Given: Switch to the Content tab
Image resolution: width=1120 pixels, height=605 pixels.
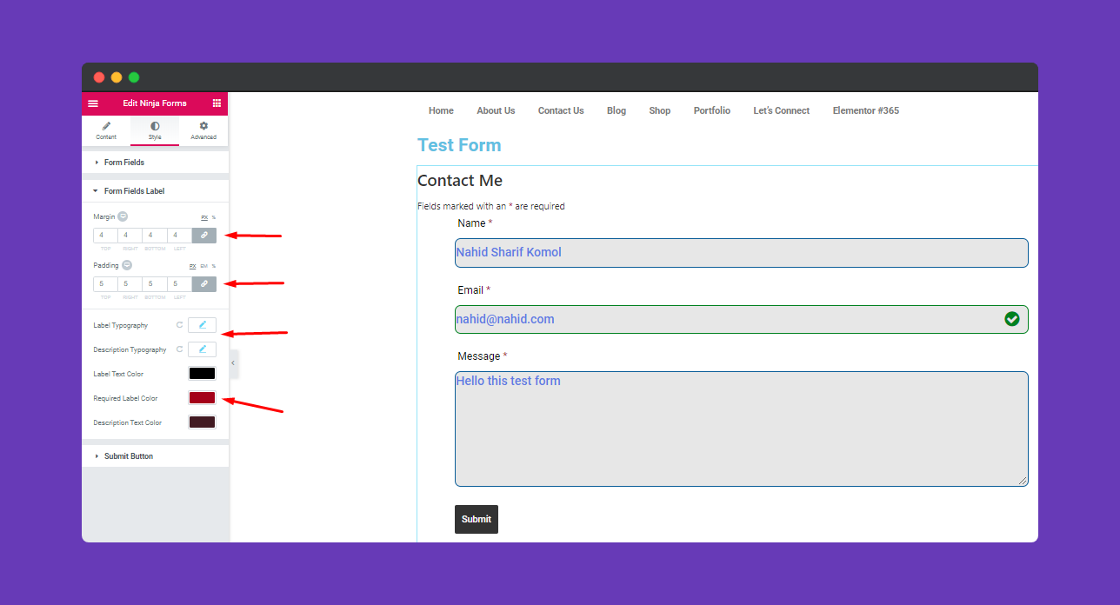Looking at the screenshot, I should point(106,130).
